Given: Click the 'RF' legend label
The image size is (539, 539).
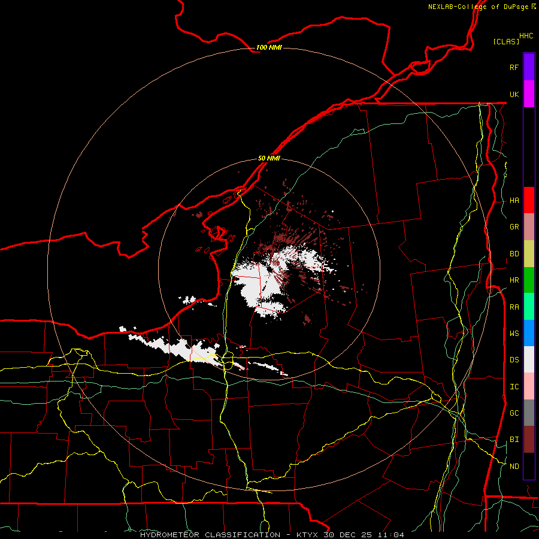Looking at the screenshot, I should 514,67.
